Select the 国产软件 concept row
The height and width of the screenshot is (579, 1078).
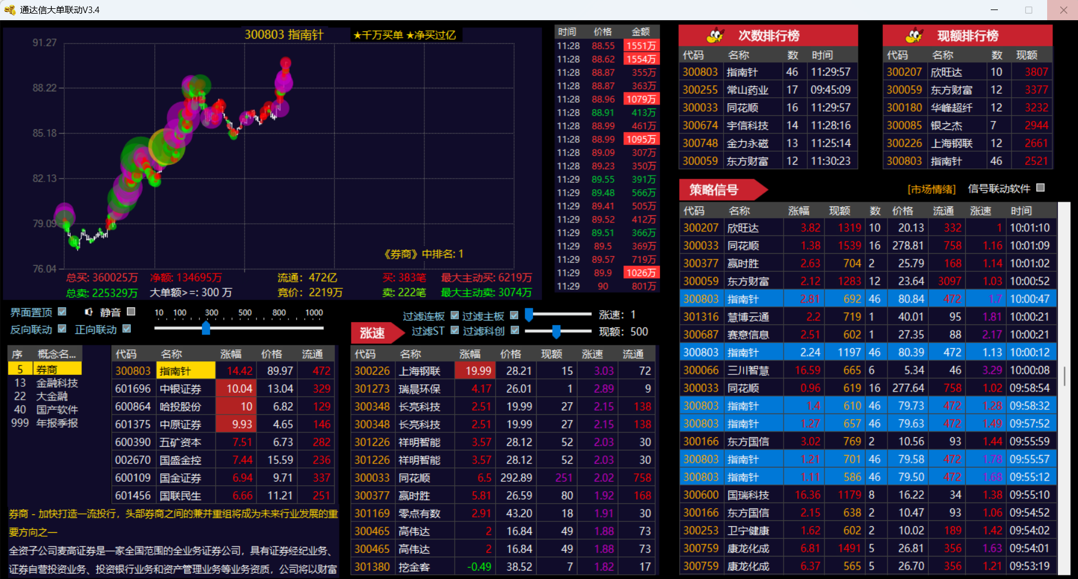(x=57, y=410)
